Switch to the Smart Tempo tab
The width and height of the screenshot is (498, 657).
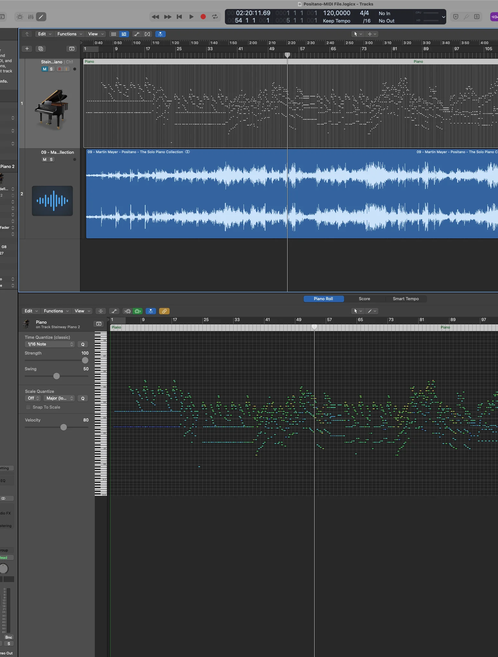click(x=406, y=299)
